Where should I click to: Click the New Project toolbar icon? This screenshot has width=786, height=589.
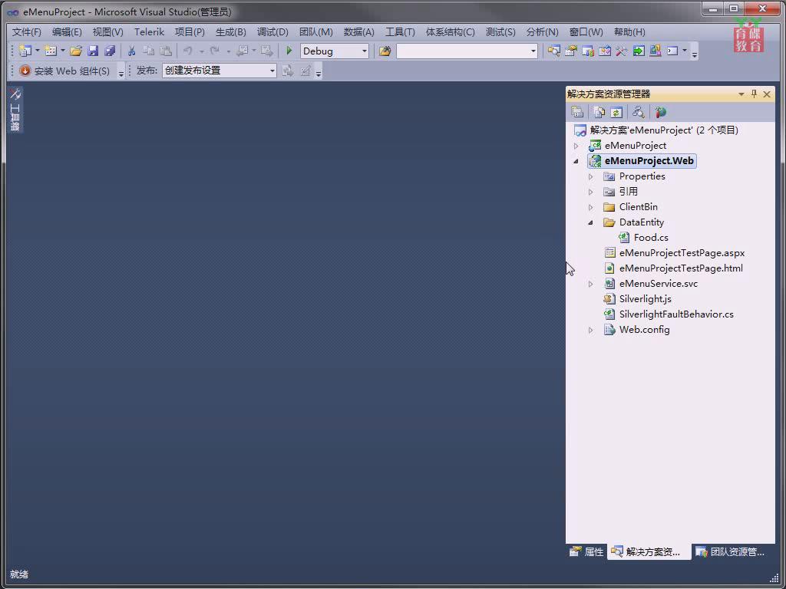click(x=25, y=51)
